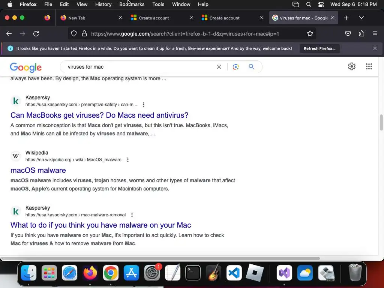Image resolution: width=384 pixels, height=288 pixels.
Task: Launch Google Chrome from the Dock
Action: point(111,273)
